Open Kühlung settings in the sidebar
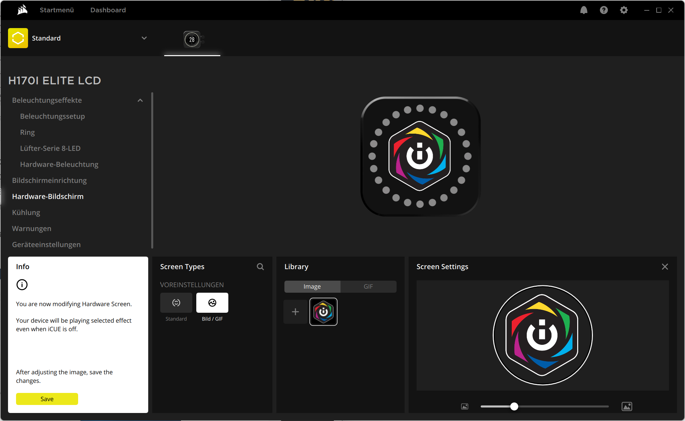685x421 pixels. click(x=26, y=213)
